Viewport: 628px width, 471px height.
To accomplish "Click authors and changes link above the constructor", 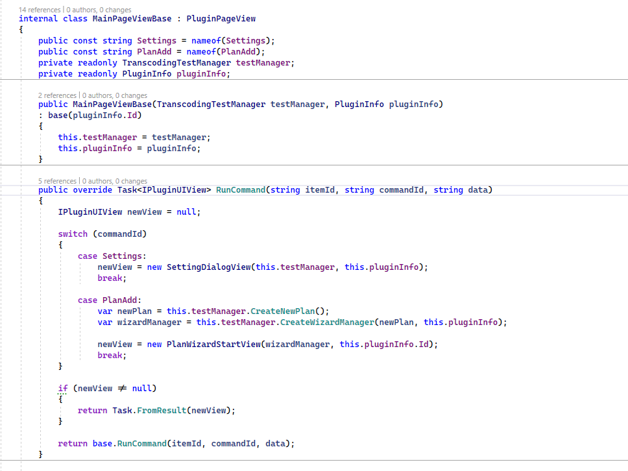I will pos(115,95).
